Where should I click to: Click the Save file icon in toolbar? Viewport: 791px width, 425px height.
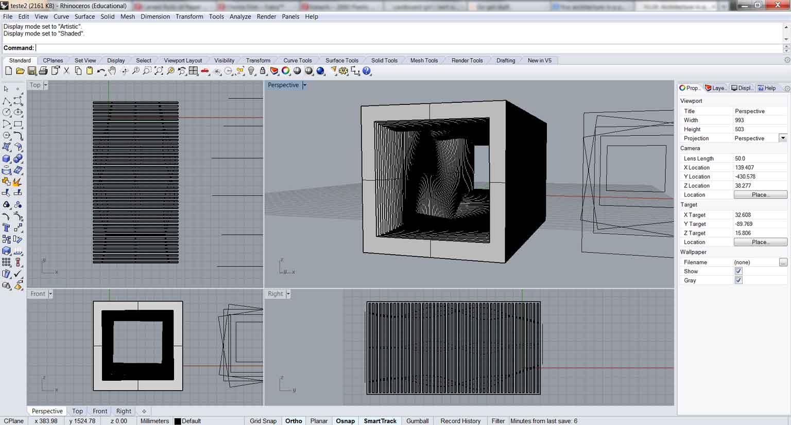pyautogui.click(x=32, y=71)
